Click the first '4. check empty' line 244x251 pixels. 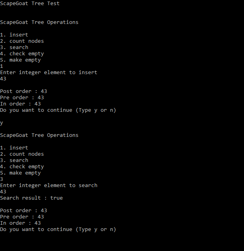[22, 54]
